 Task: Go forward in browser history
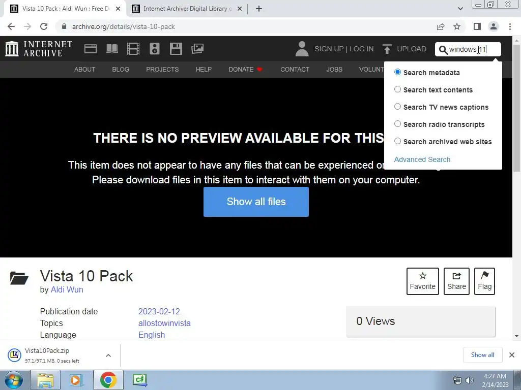[27, 26]
